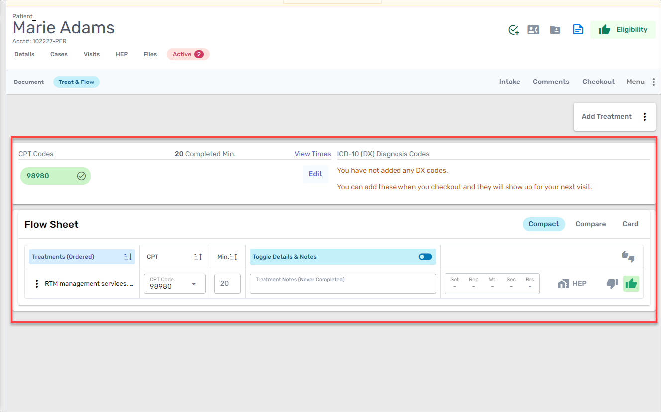Click the blue document notes icon
The width and height of the screenshot is (661, 412).
point(578,30)
